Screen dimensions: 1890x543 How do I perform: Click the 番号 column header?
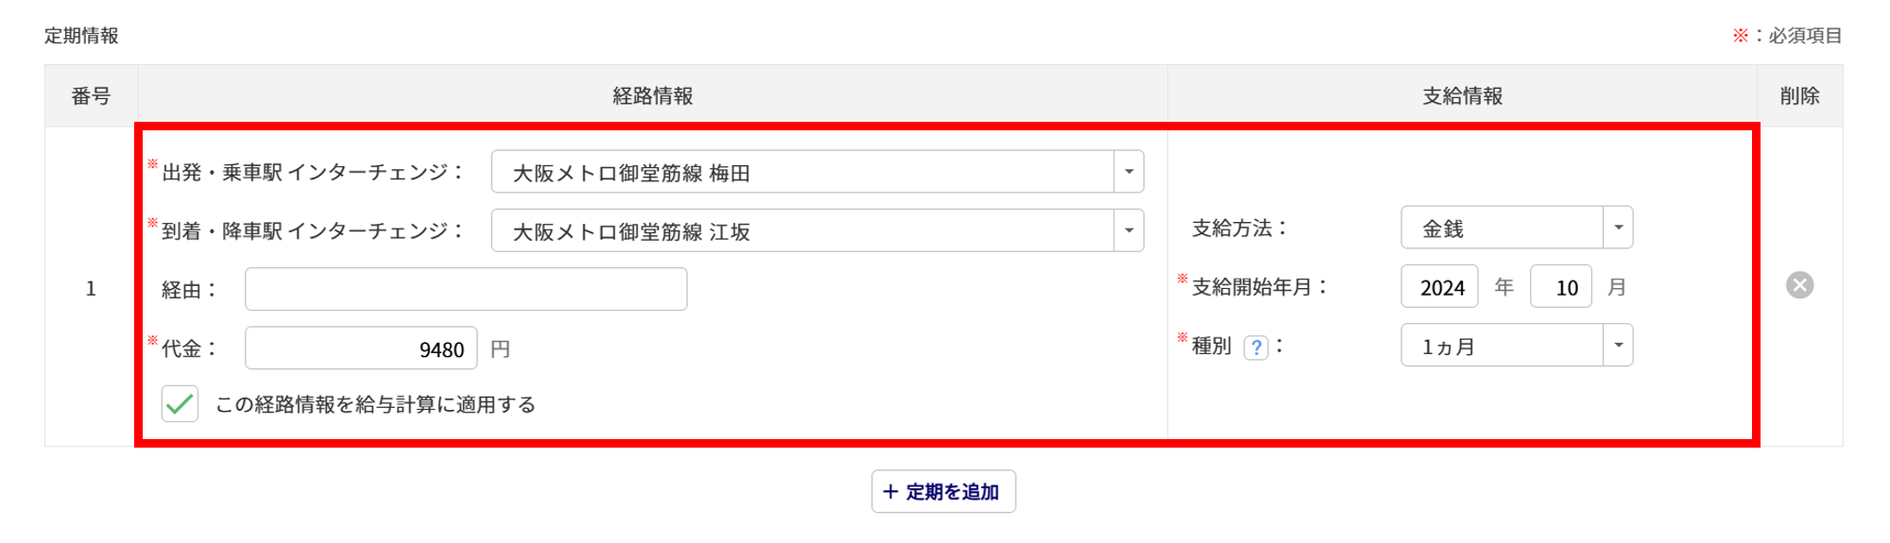tap(91, 96)
